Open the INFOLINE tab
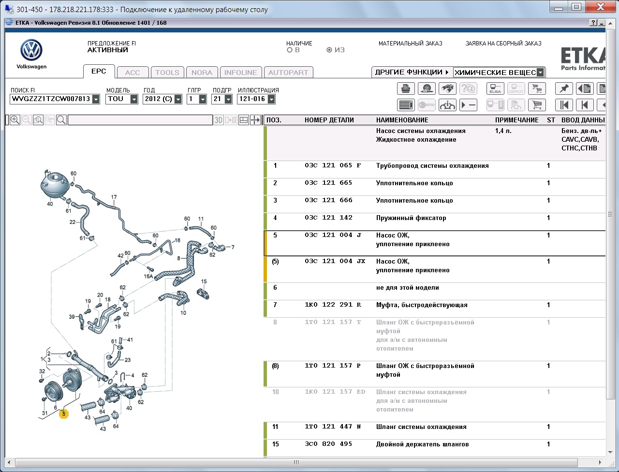This screenshot has width=619, height=472. 241,73
